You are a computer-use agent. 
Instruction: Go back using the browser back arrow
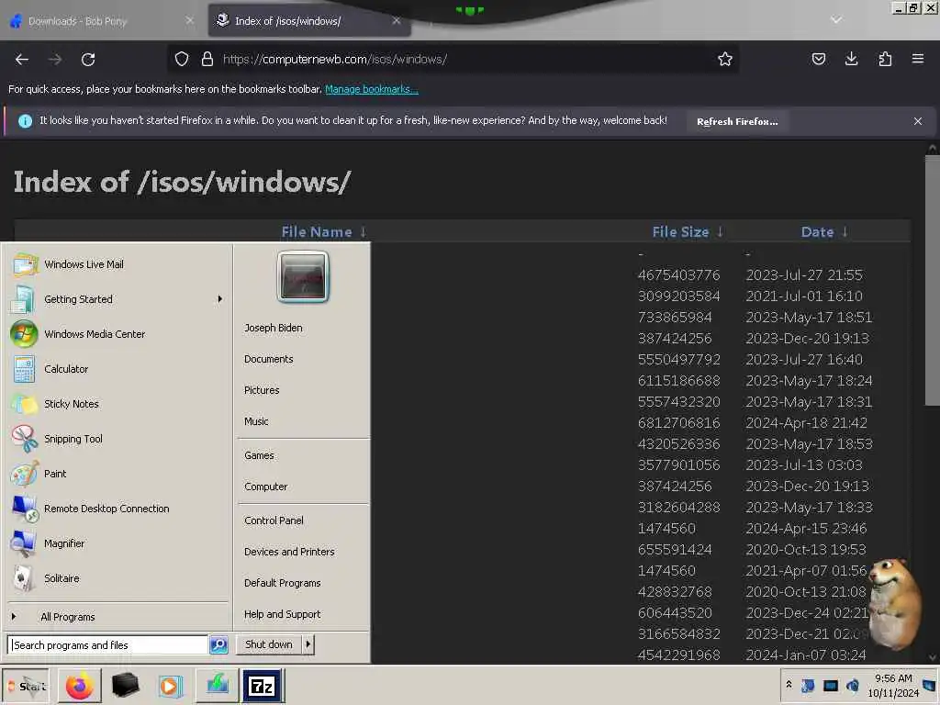[x=22, y=60]
